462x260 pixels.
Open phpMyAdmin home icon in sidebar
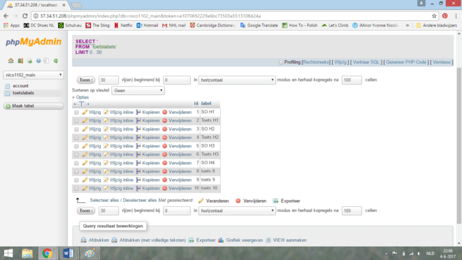click(x=11, y=61)
